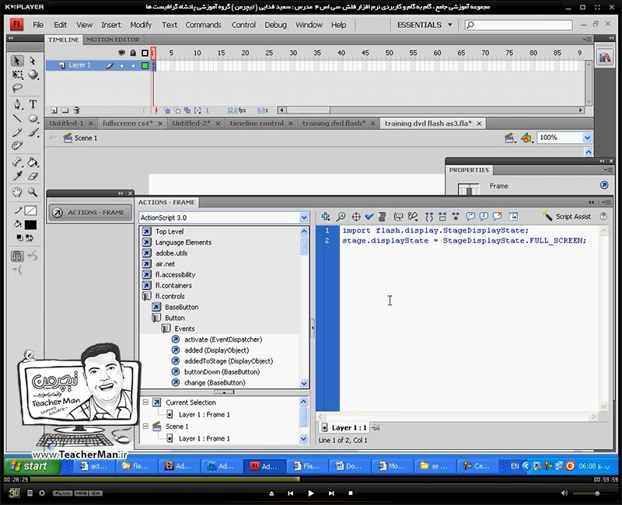This screenshot has height=505, width=622.
Task: Collapse the Events node
Action: pos(166,329)
